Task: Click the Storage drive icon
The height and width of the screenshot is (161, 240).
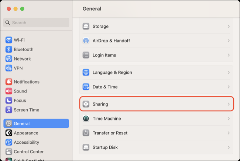Action: [x=86, y=27]
